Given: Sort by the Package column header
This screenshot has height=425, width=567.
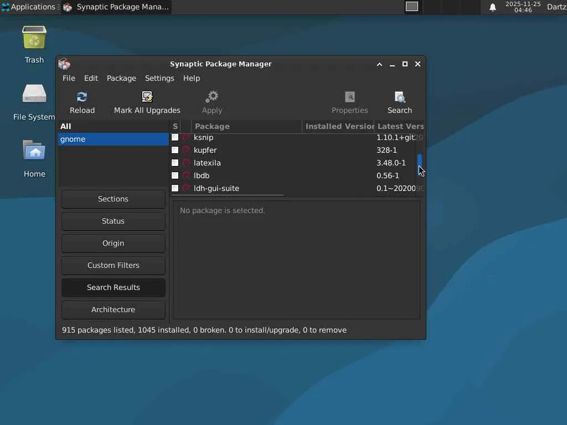Looking at the screenshot, I should (246, 126).
